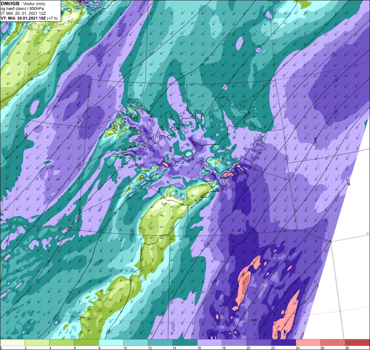Pick the 6–8 m/s olive green legend swatch
This screenshot has width=370, height=350.
(86, 343)
